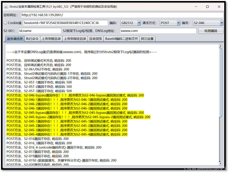Switch to the 执行命令 tab
The image size is (229, 173).
32,39
